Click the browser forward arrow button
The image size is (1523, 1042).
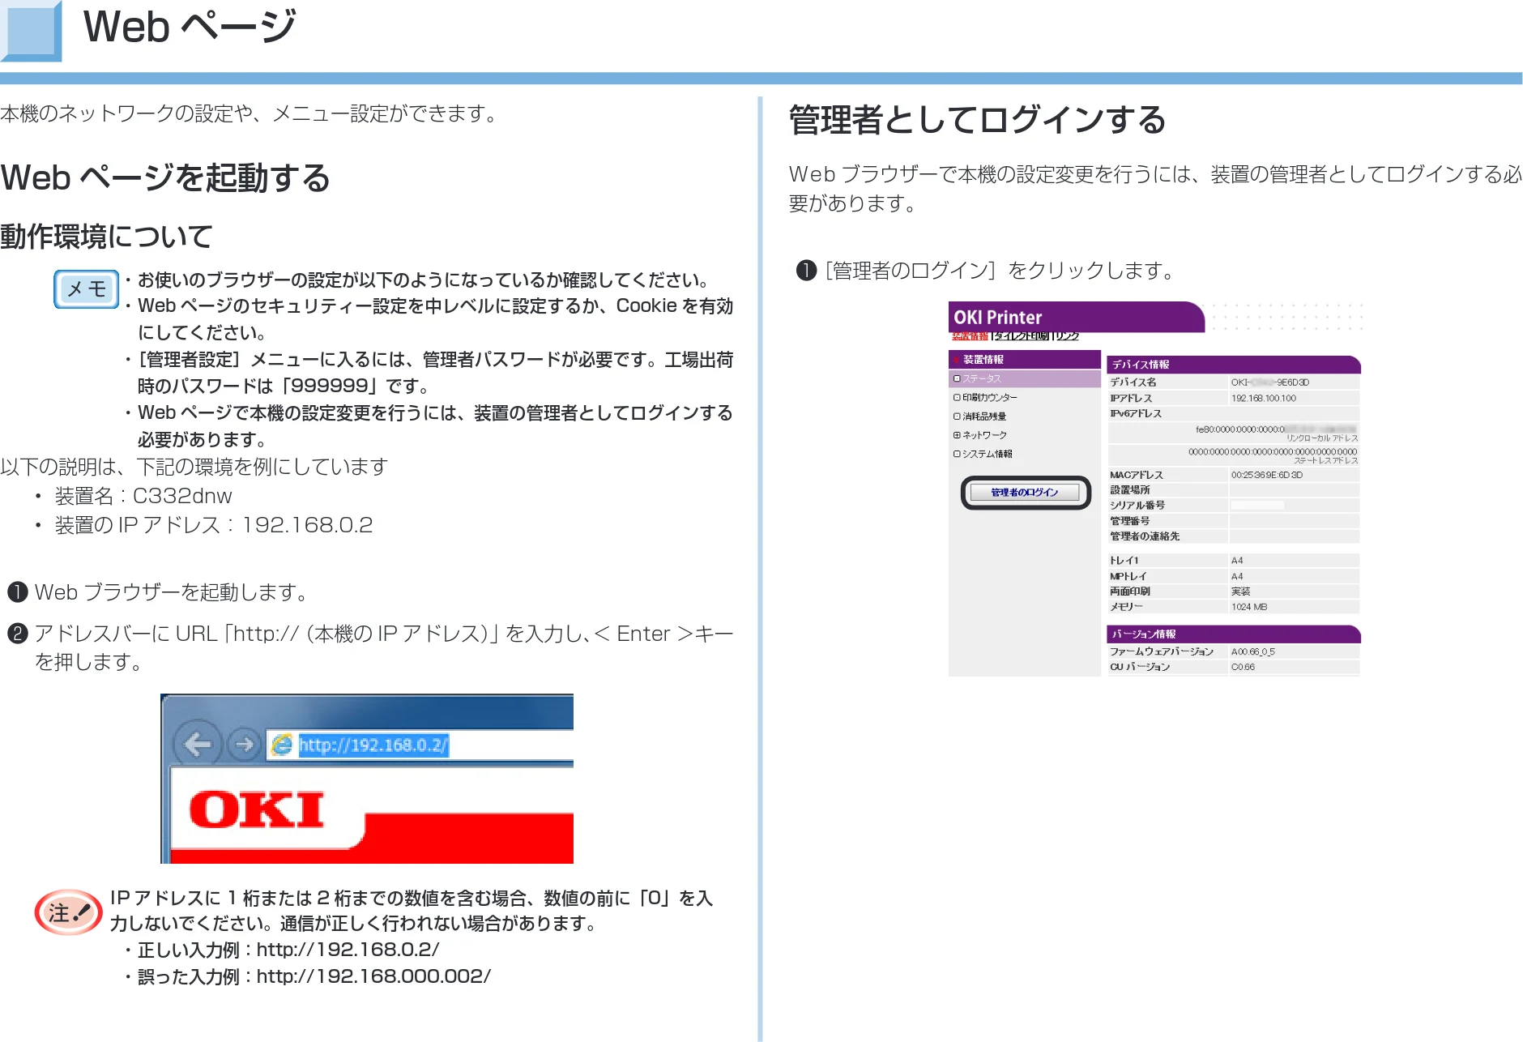point(243,744)
